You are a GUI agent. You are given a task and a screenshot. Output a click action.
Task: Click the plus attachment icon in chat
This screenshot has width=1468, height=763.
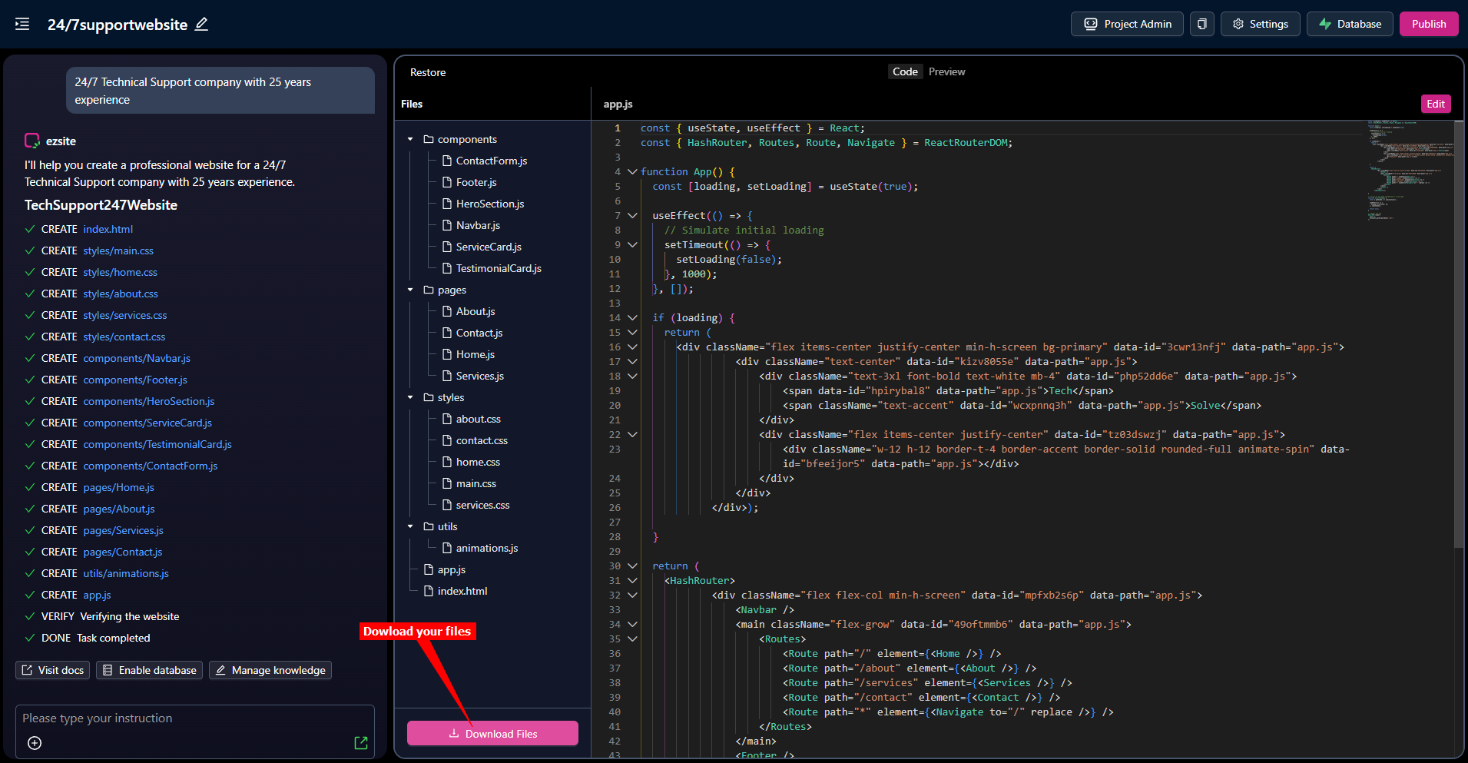pyautogui.click(x=35, y=743)
